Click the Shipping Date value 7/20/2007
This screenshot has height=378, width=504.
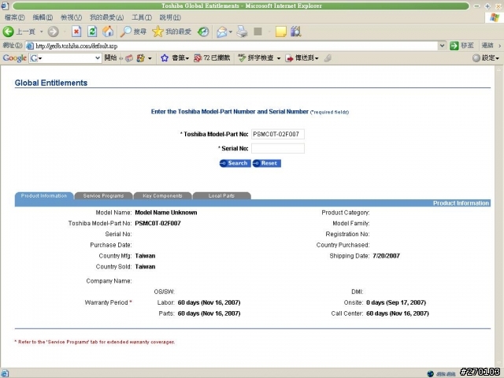pos(386,256)
